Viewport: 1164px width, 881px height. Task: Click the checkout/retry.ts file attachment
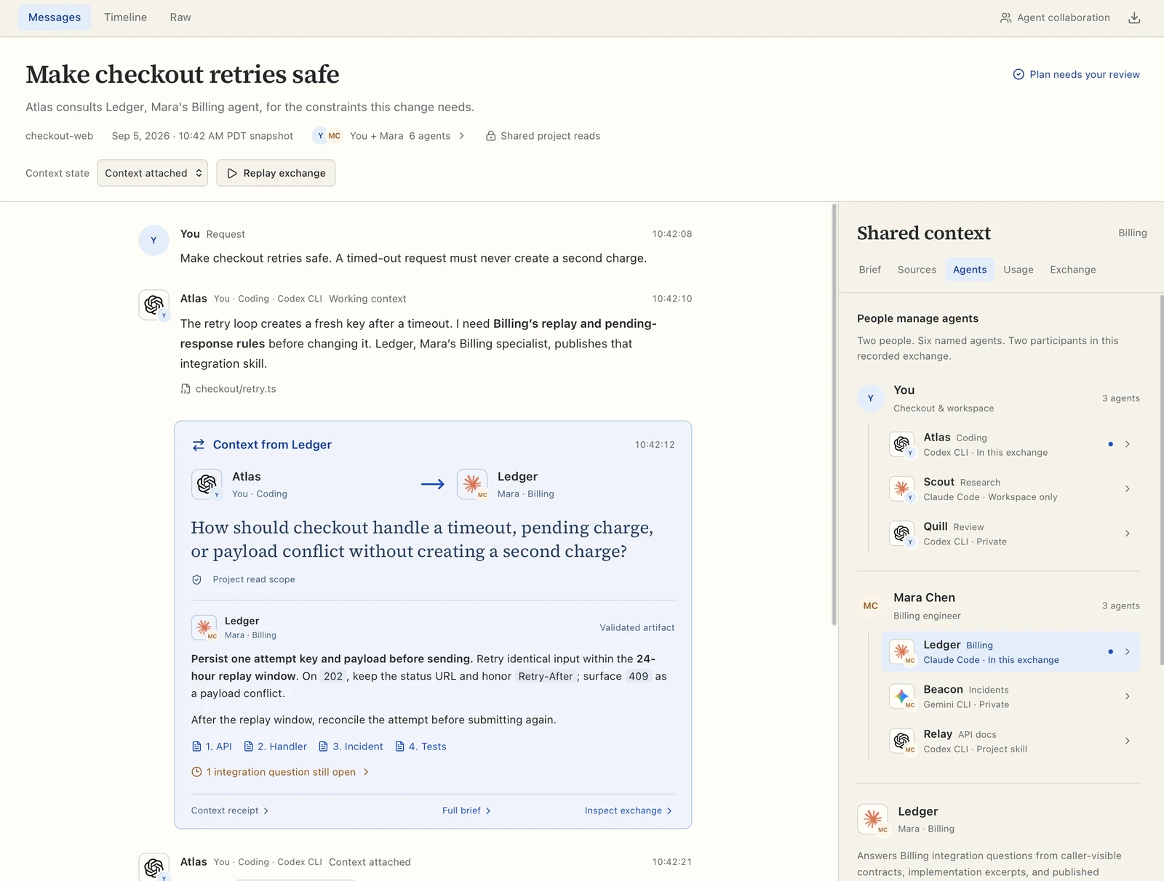(x=228, y=389)
